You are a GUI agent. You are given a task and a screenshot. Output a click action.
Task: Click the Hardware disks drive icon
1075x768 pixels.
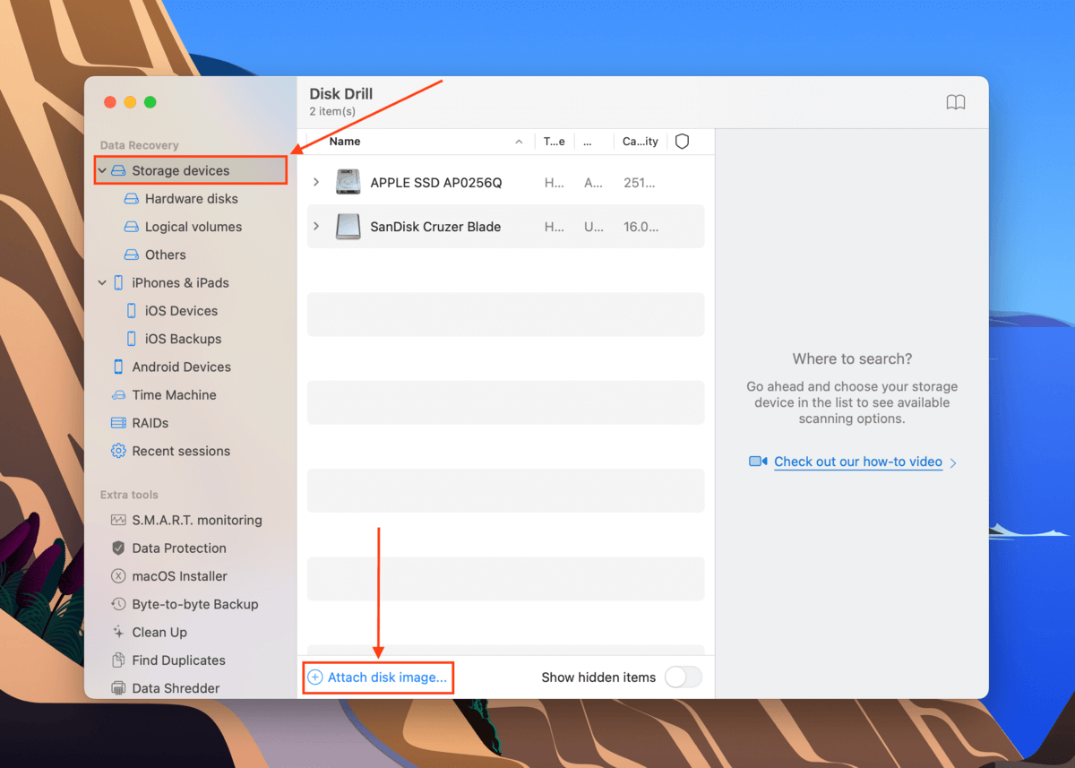132,199
